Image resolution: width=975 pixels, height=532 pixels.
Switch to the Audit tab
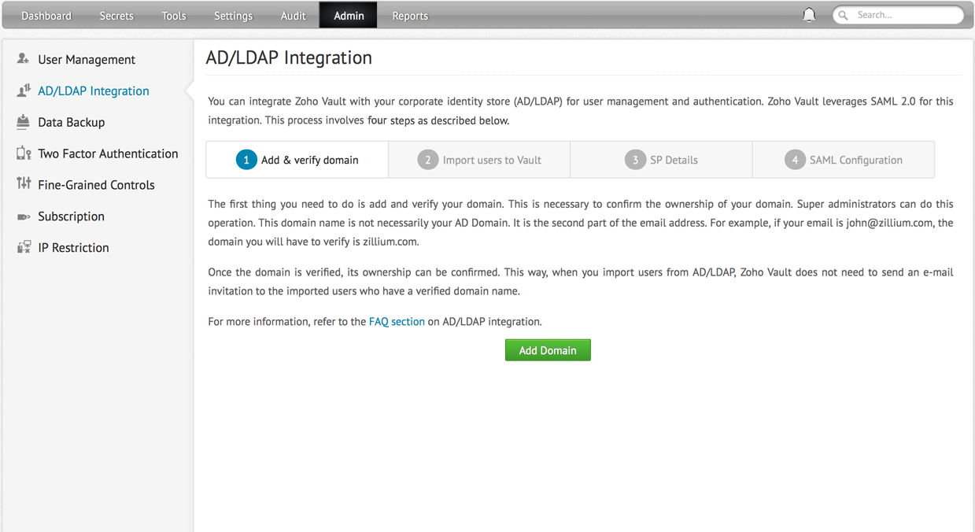[294, 15]
